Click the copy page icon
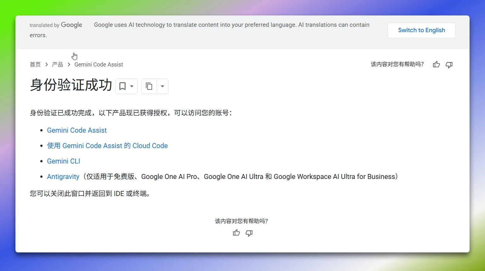The width and height of the screenshot is (485, 271). point(149,86)
